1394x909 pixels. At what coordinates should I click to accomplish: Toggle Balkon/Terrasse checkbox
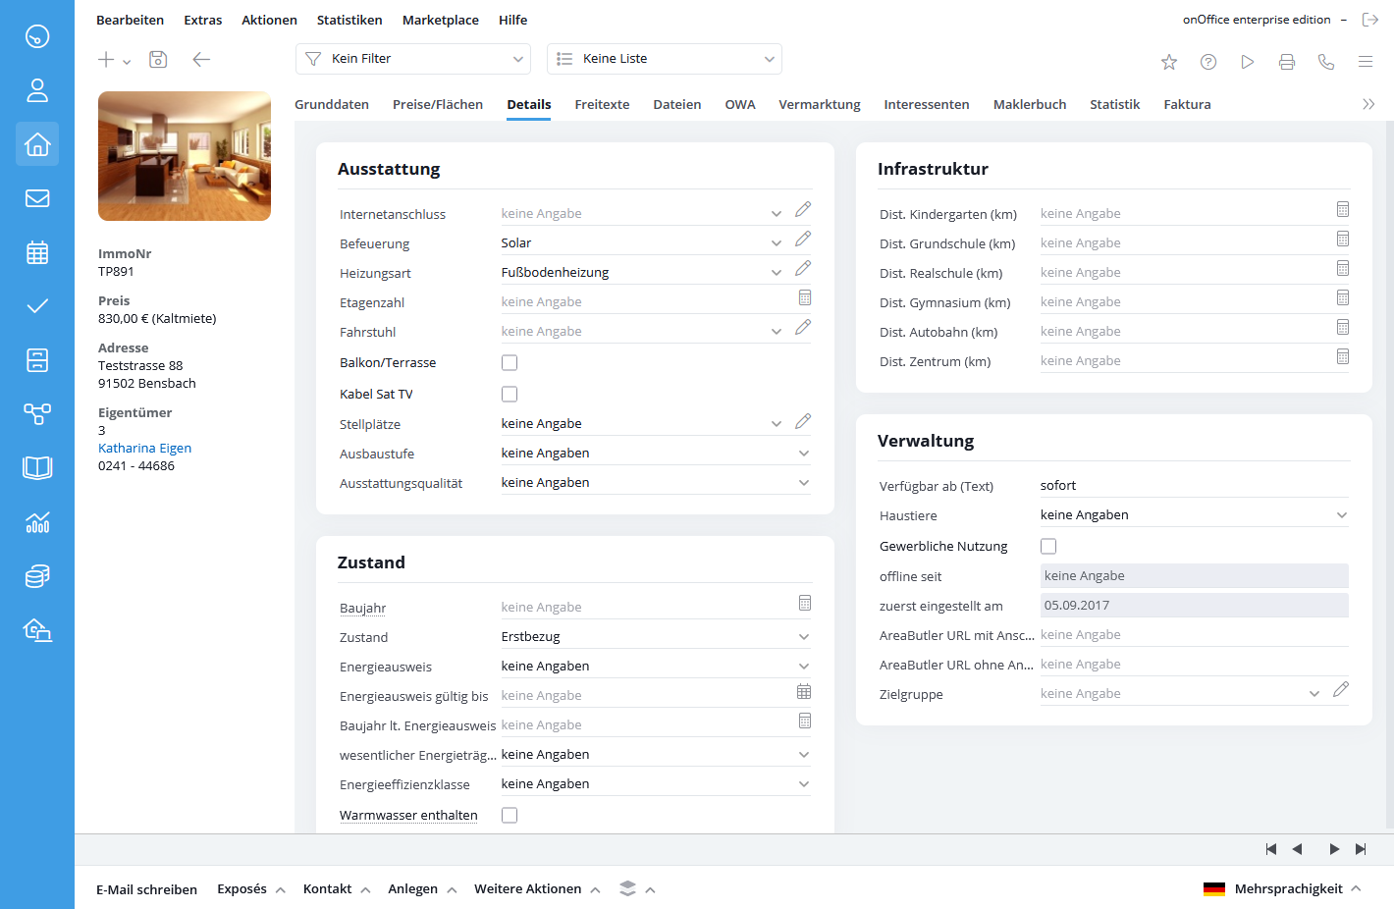(509, 363)
